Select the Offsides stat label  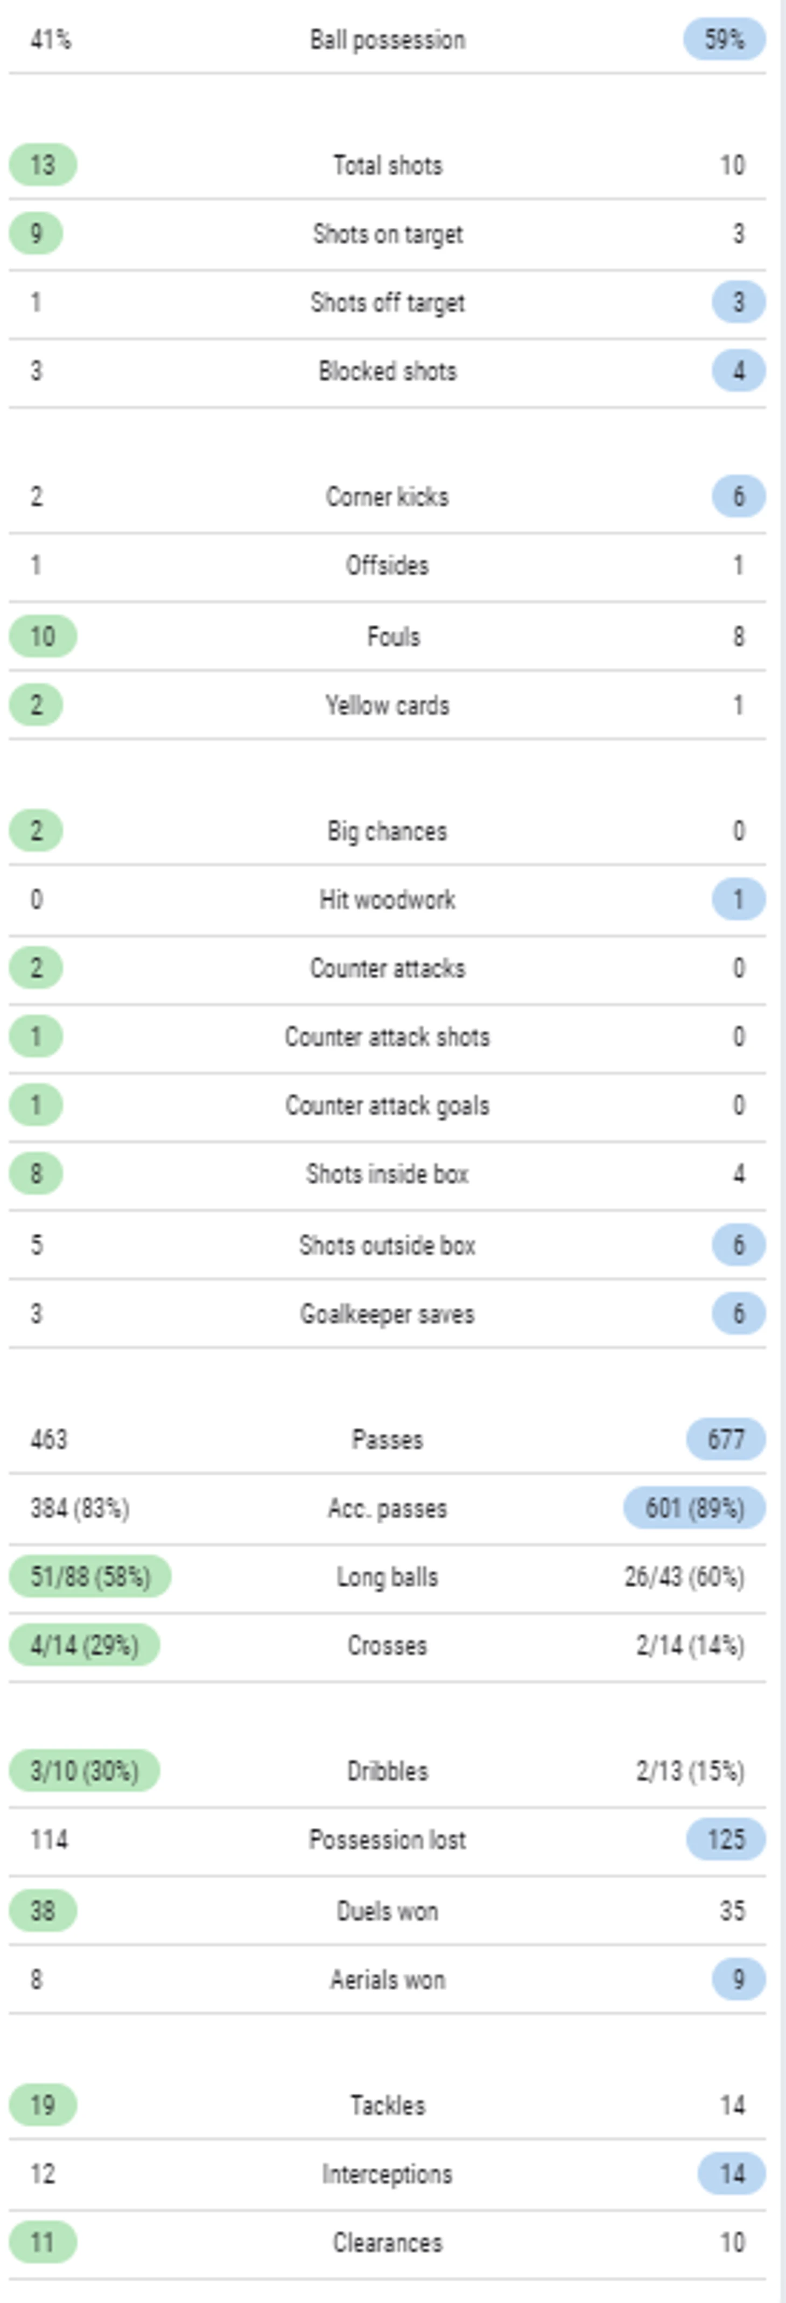pyautogui.click(x=387, y=565)
